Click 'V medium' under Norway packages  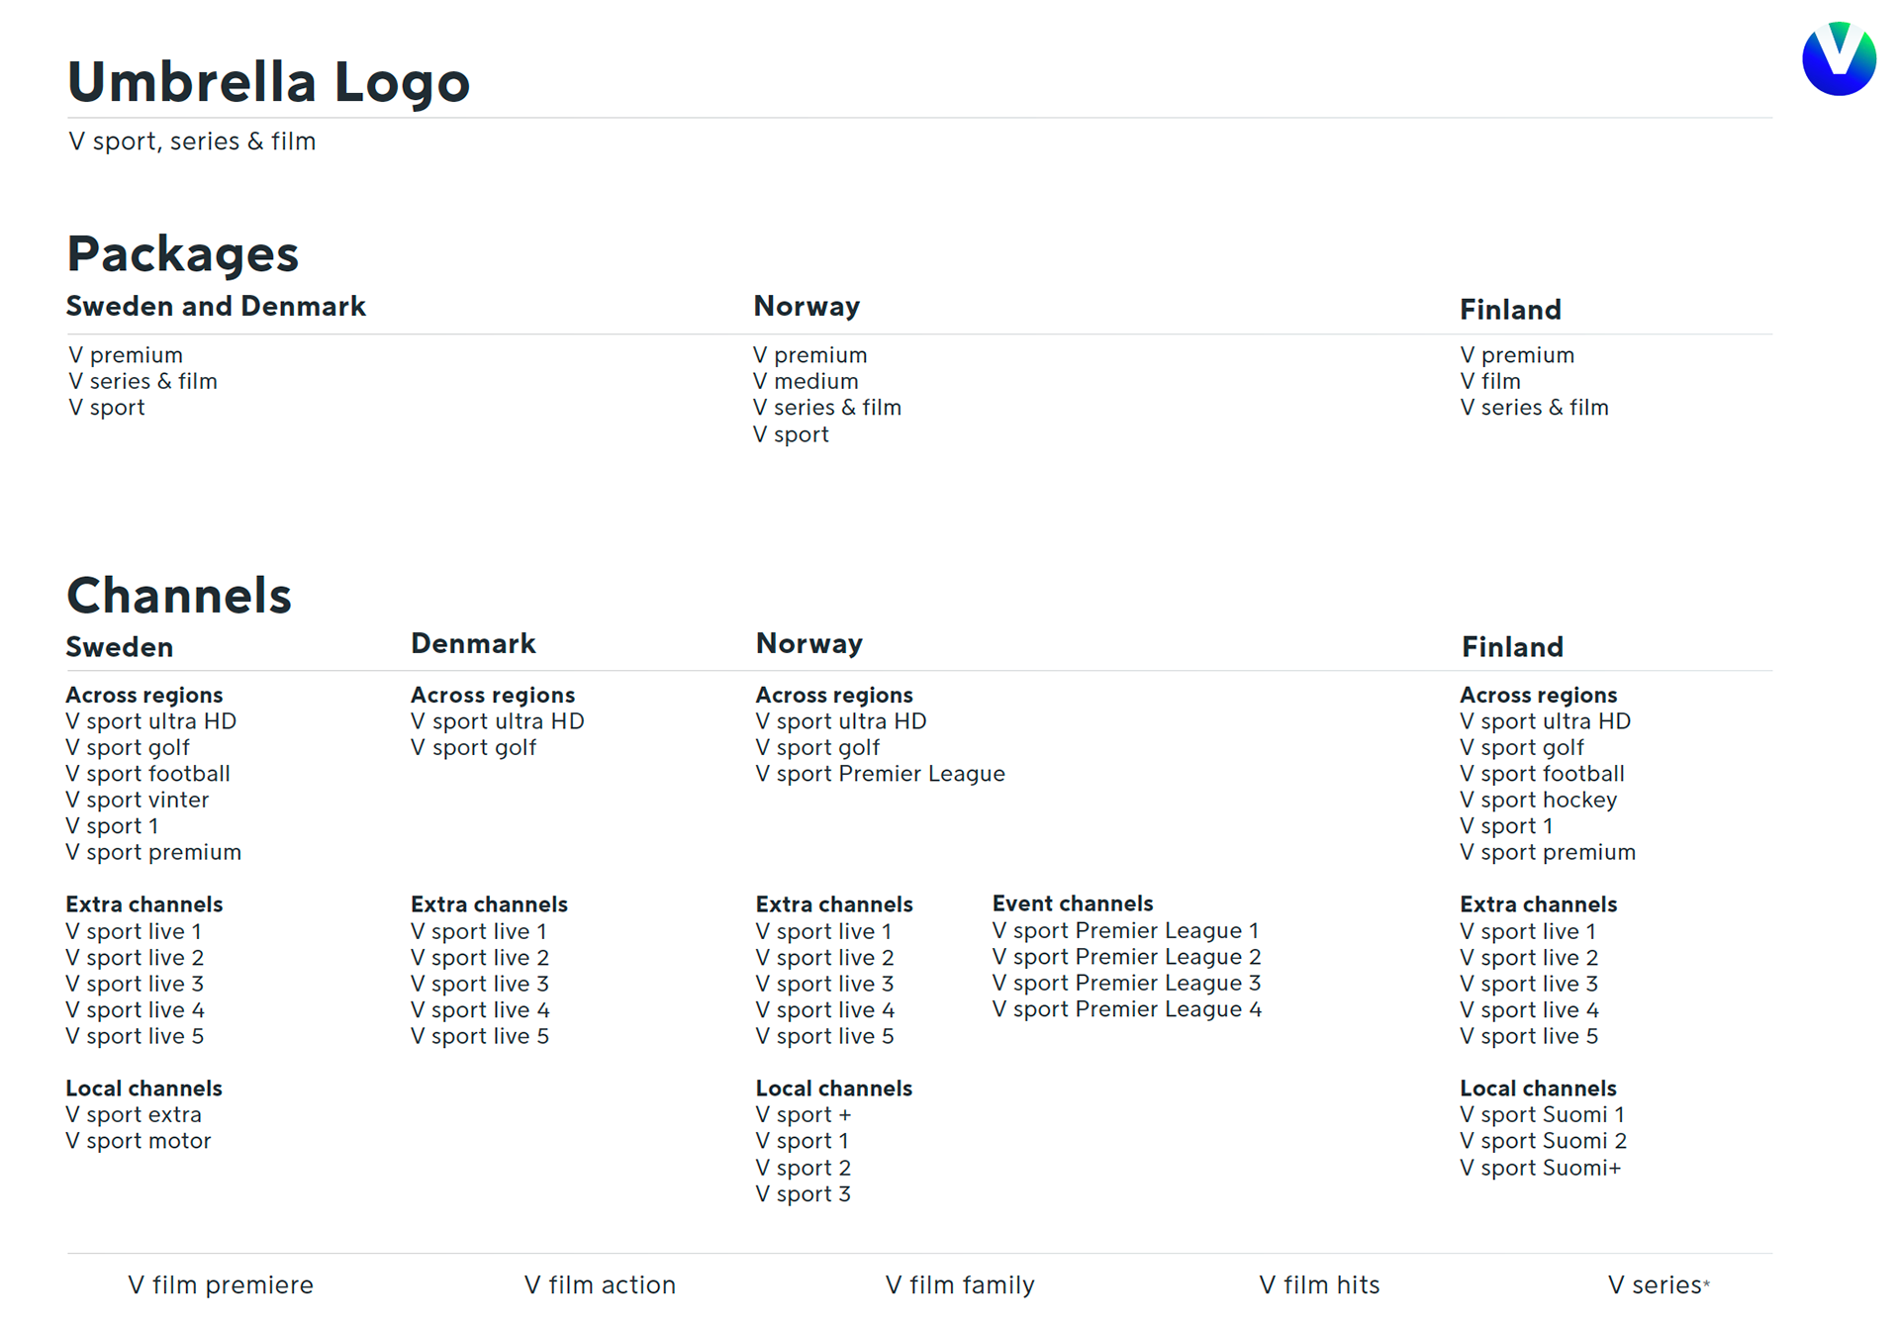click(x=806, y=381)
